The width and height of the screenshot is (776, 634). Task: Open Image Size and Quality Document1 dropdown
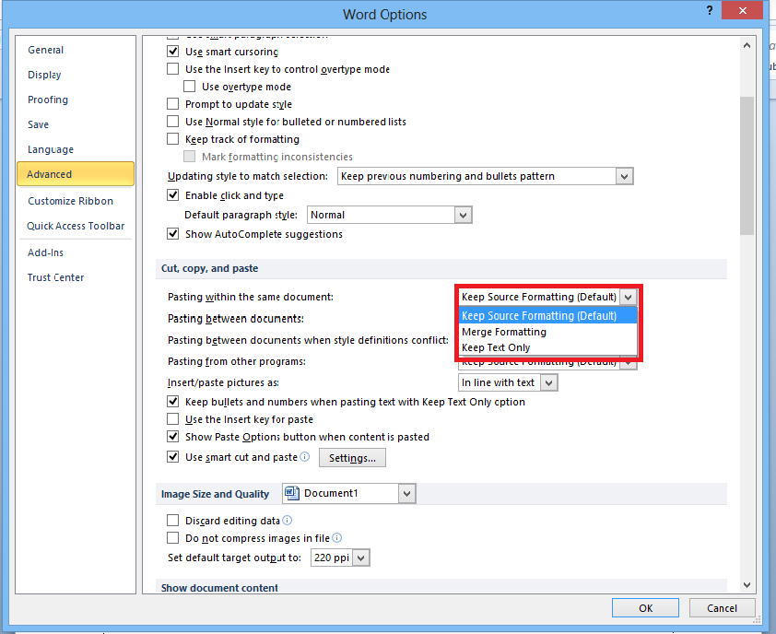(x=406, y=493)
